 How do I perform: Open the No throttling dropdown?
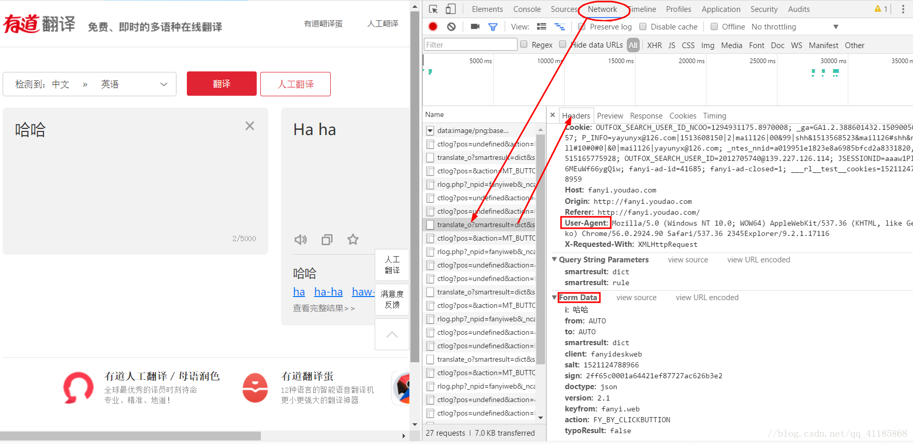pos(794,26)
